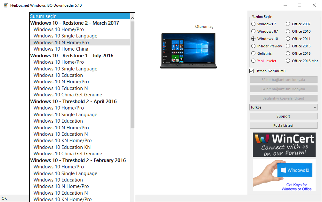The width and height of the screenshot is (322, 202).
Task: Open the Türkçe language dropdown
Action: pos(283,107)
